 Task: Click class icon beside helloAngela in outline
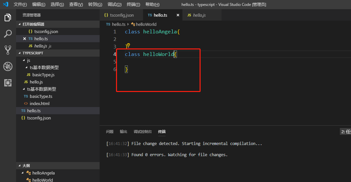coord(29,173)
